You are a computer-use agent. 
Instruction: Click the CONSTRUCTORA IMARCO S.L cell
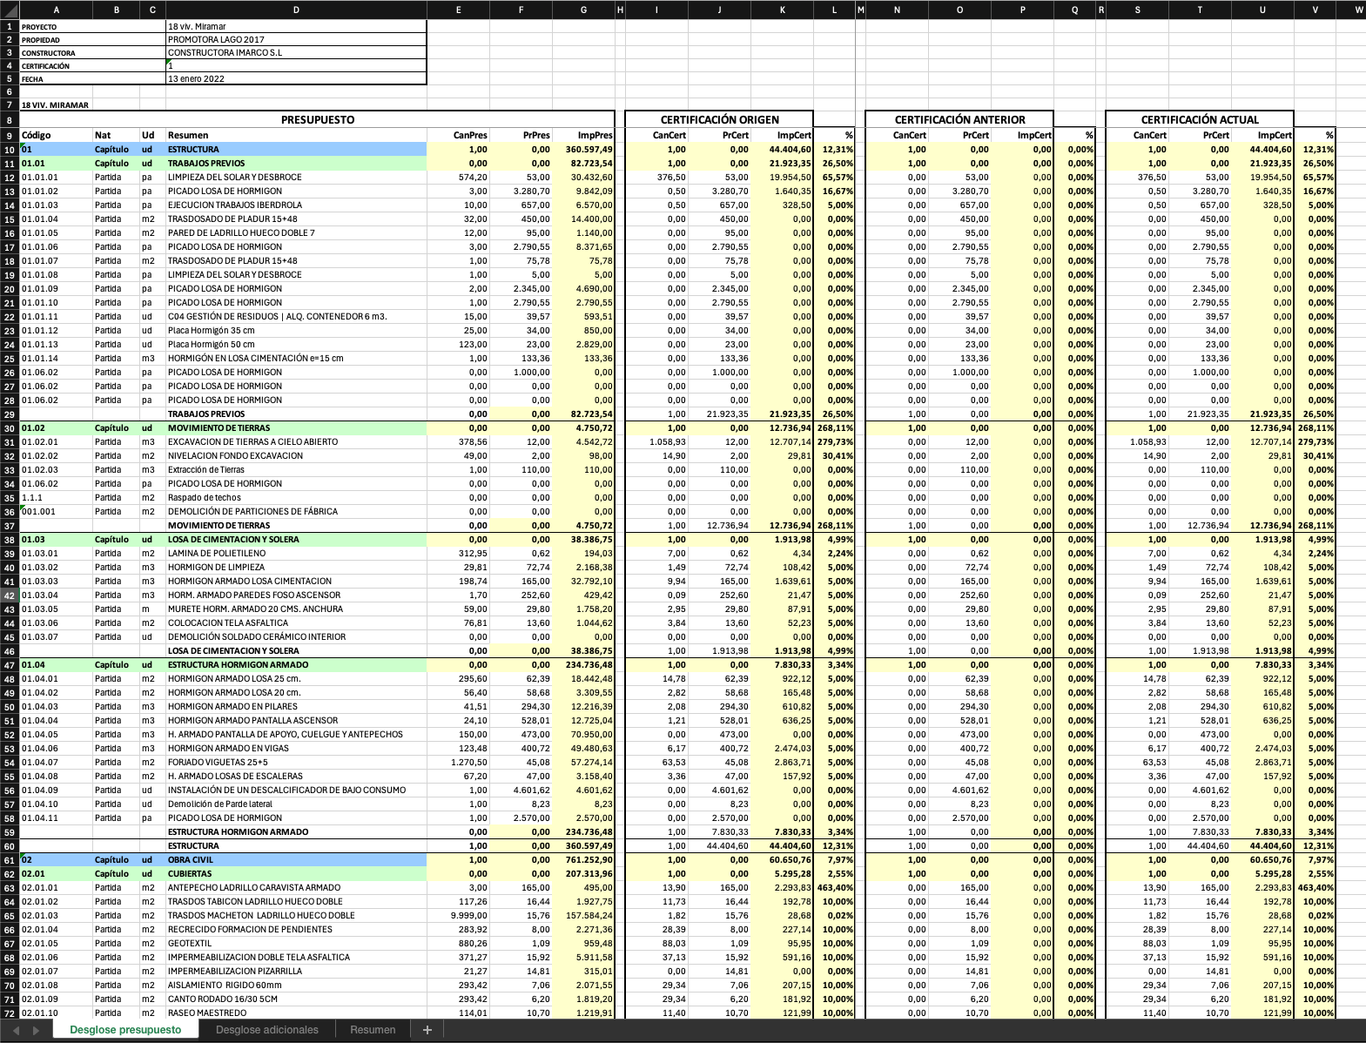(295, 52)
